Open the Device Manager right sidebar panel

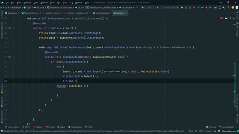tap(238, 29)
